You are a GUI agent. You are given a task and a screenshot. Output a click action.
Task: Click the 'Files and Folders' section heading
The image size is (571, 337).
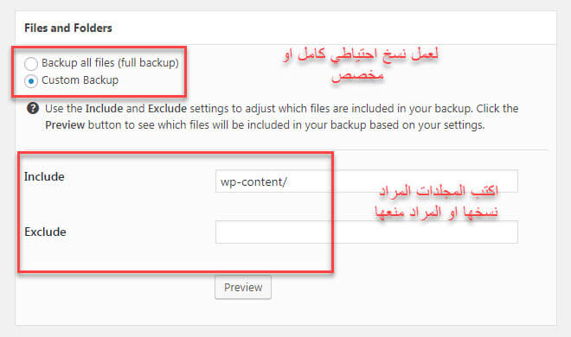(68, 28)
